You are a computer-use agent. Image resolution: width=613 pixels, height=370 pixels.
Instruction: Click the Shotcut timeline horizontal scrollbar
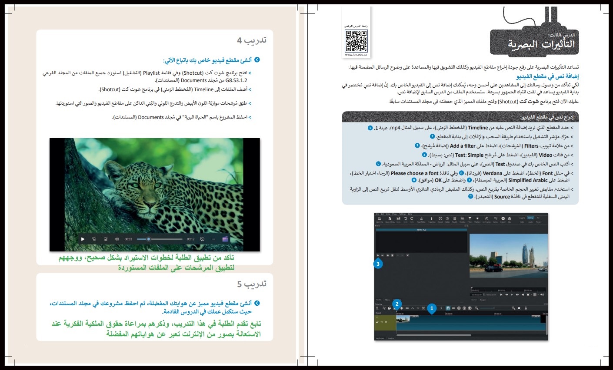434,335
